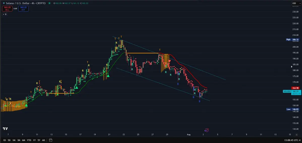302x143 pixels.
Task: Click the 'Aug' label on time axis
Action: point(189,134)
